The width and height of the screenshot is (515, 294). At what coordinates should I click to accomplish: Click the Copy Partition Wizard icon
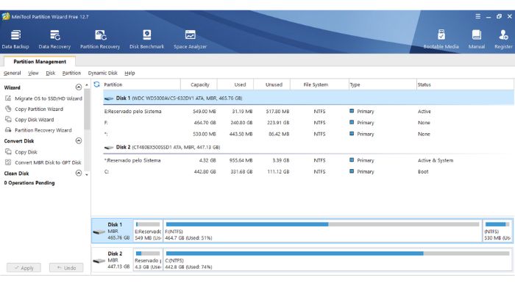click(8, 109)
